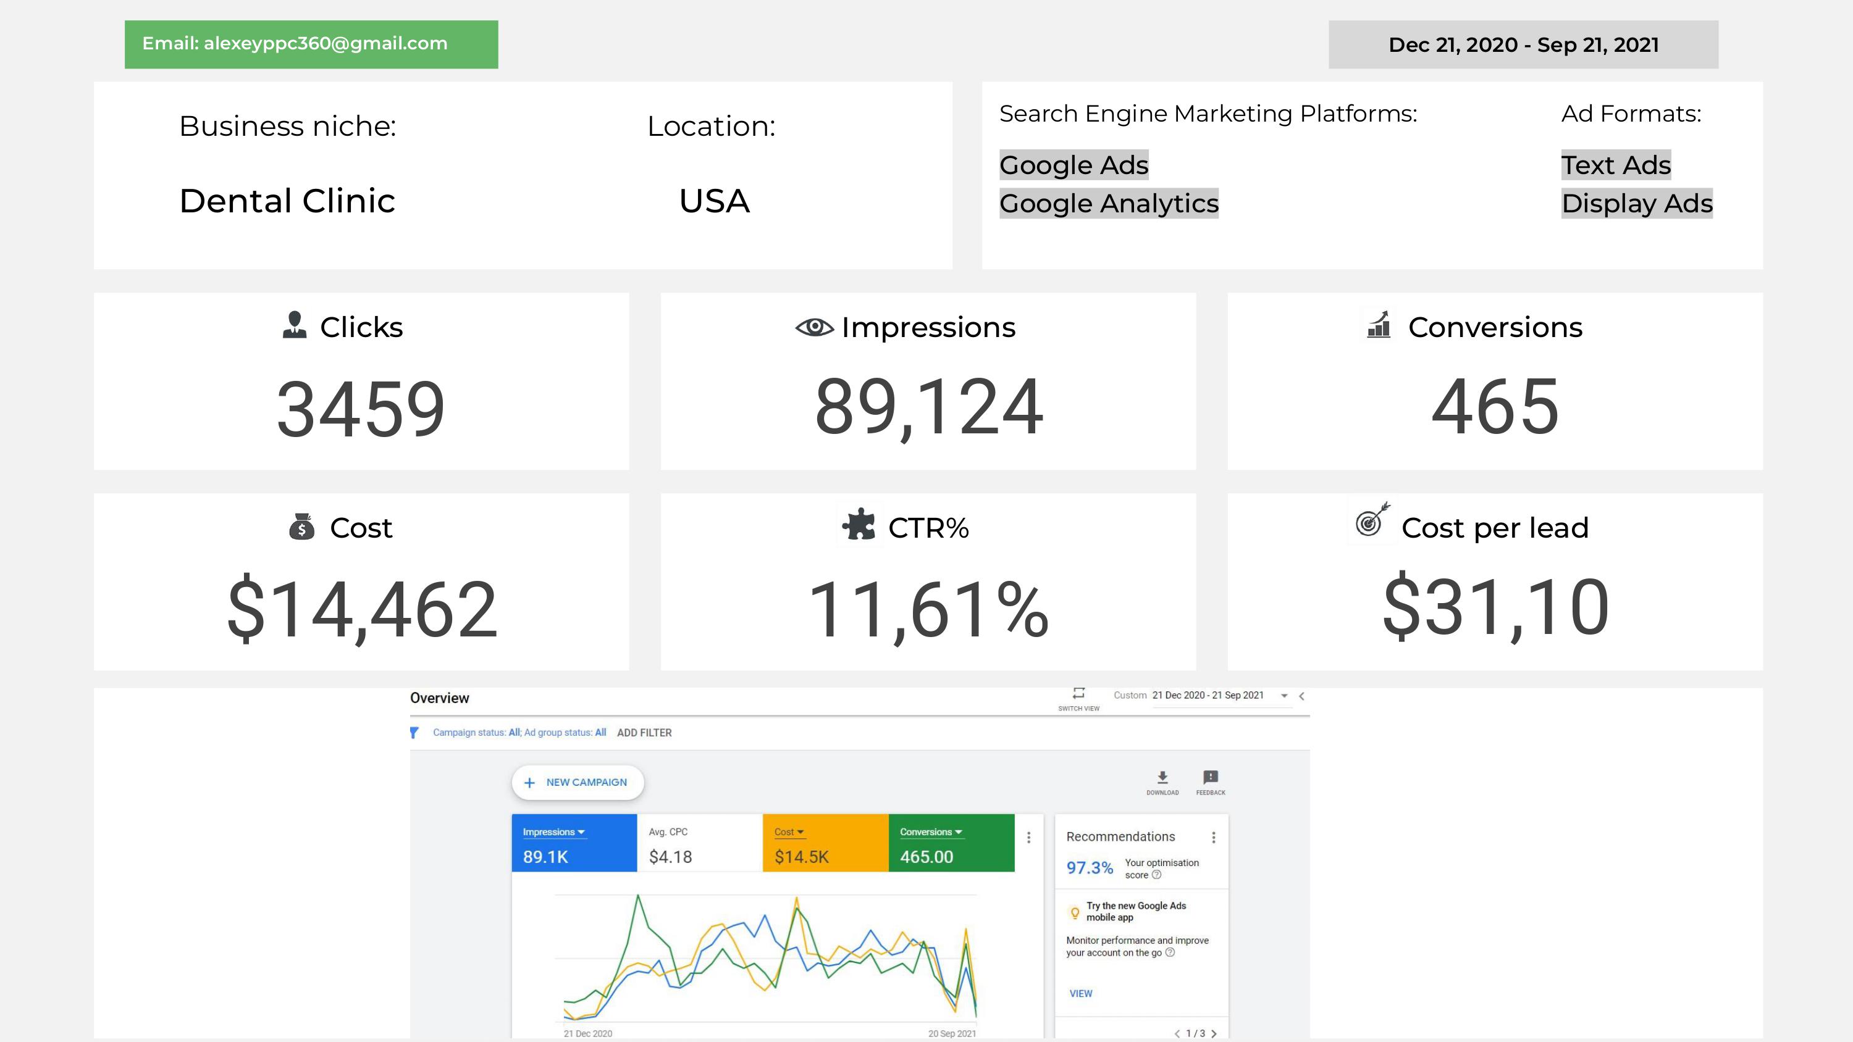
Task: Open the Recommendations three-dot menu
Action: tap(1214, 838)
